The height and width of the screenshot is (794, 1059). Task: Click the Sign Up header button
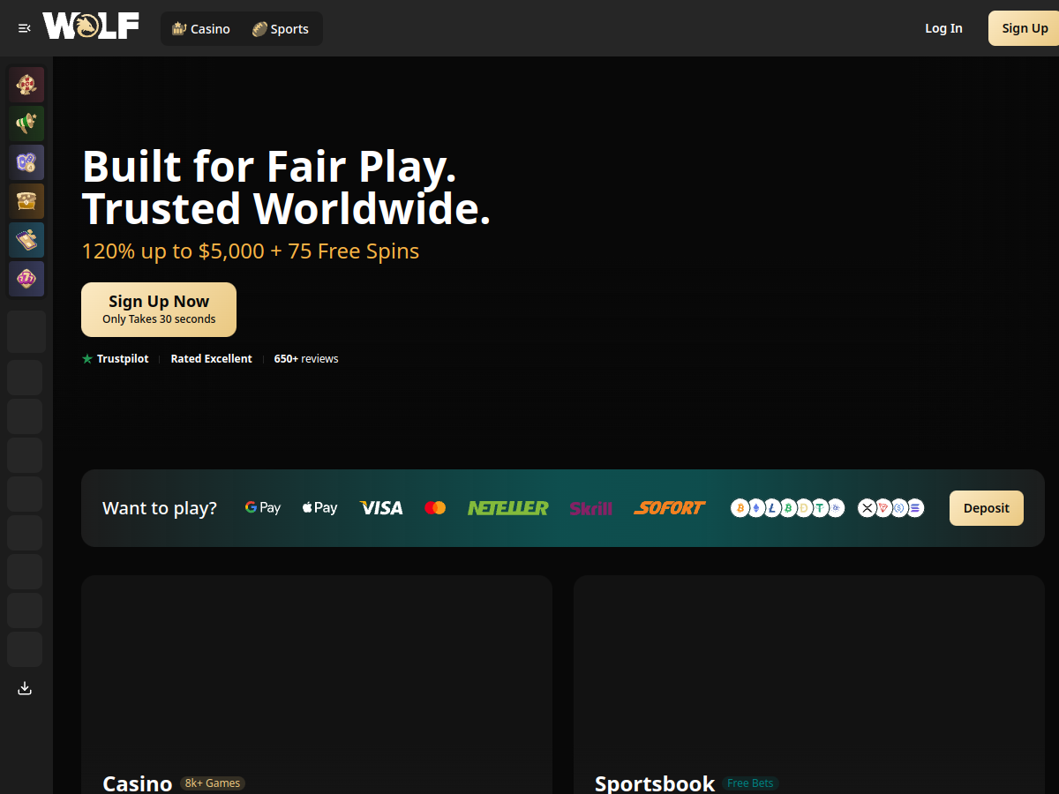click(1024, 28)
